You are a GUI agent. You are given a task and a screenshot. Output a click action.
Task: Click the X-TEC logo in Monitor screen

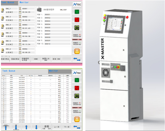point(77,5)
